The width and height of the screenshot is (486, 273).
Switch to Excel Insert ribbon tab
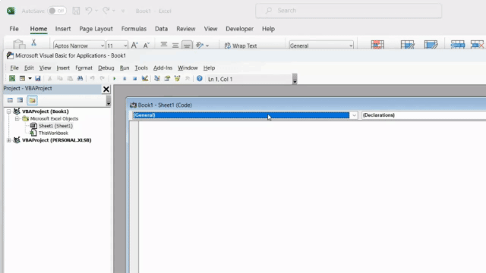click(x=63, y=29)
